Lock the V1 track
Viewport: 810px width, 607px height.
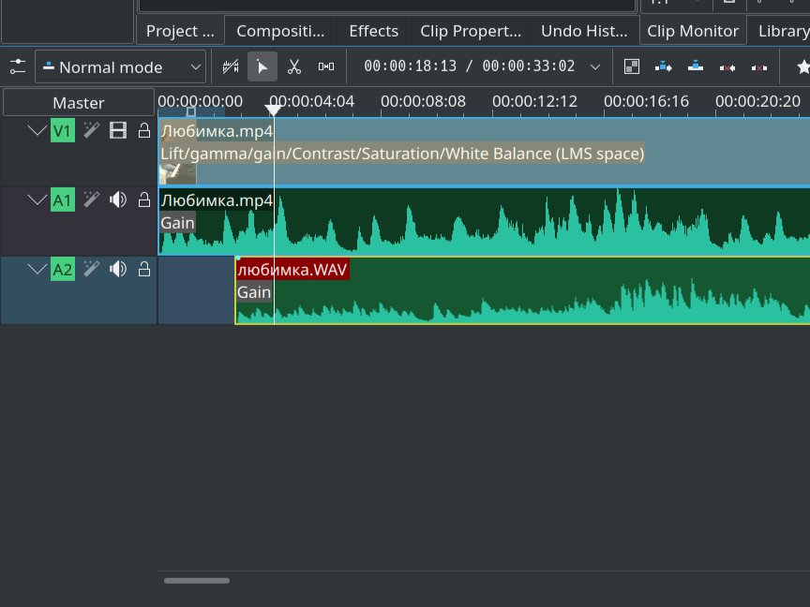pos(144,130)
